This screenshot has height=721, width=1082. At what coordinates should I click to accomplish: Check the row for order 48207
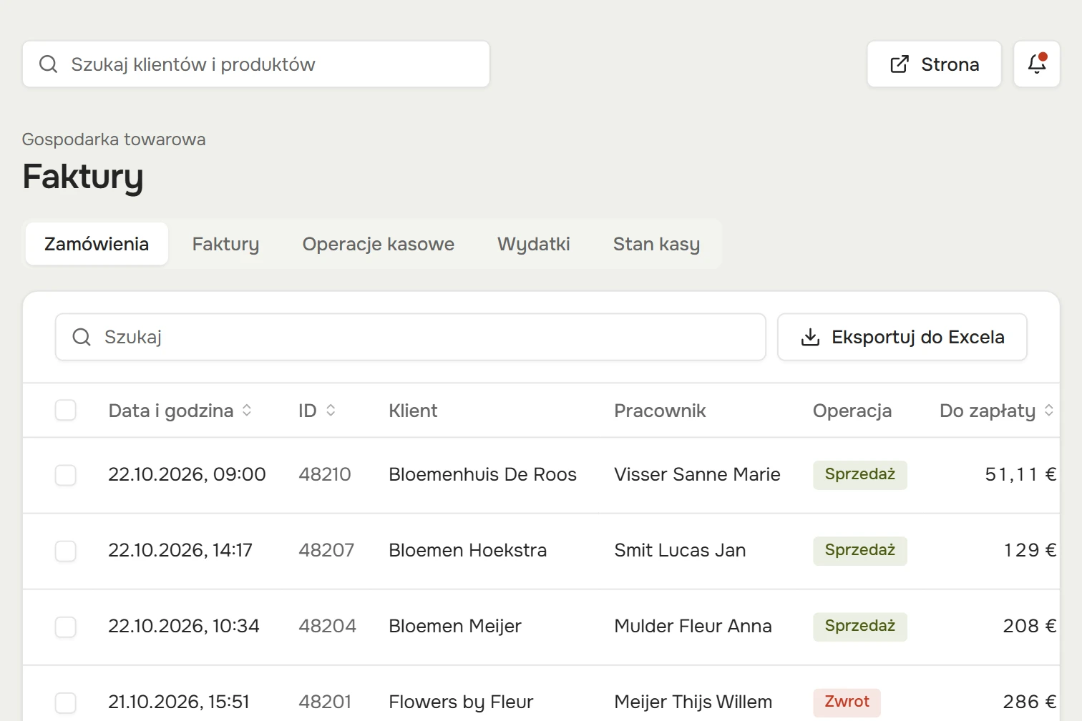pos(66,551)
